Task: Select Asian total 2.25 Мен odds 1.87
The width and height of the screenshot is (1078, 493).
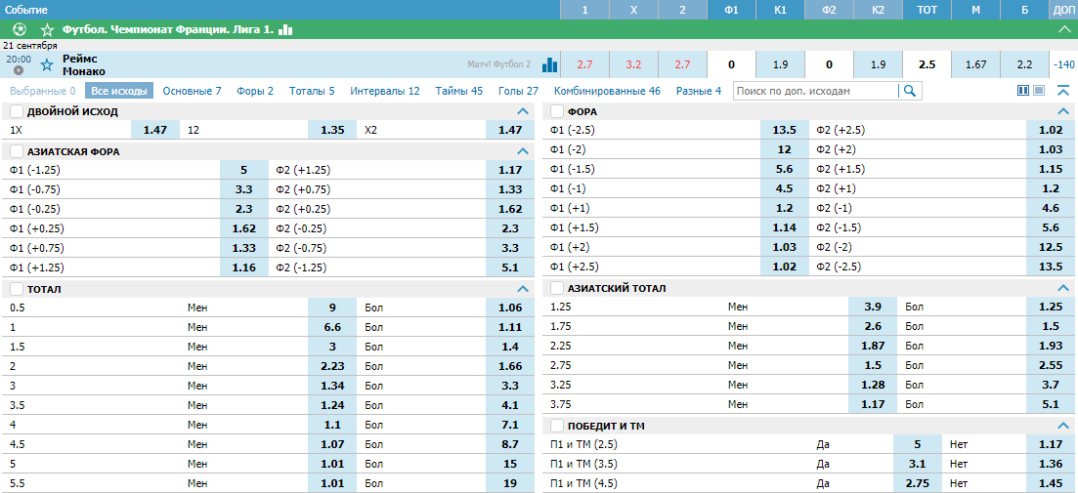Action: click(873, 347)
